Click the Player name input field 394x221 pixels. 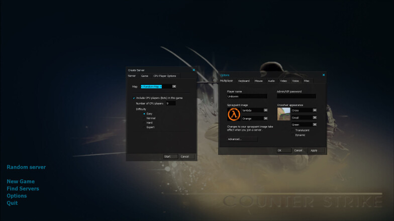click(x=247, y=96)
